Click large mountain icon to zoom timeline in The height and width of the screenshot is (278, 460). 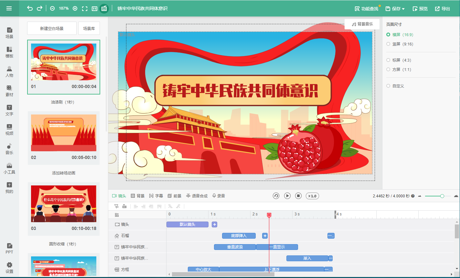tap(456, 196)
